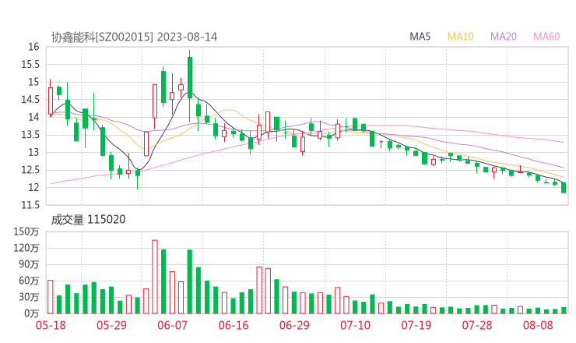Click the 06-16 date label

coord(234,325)
